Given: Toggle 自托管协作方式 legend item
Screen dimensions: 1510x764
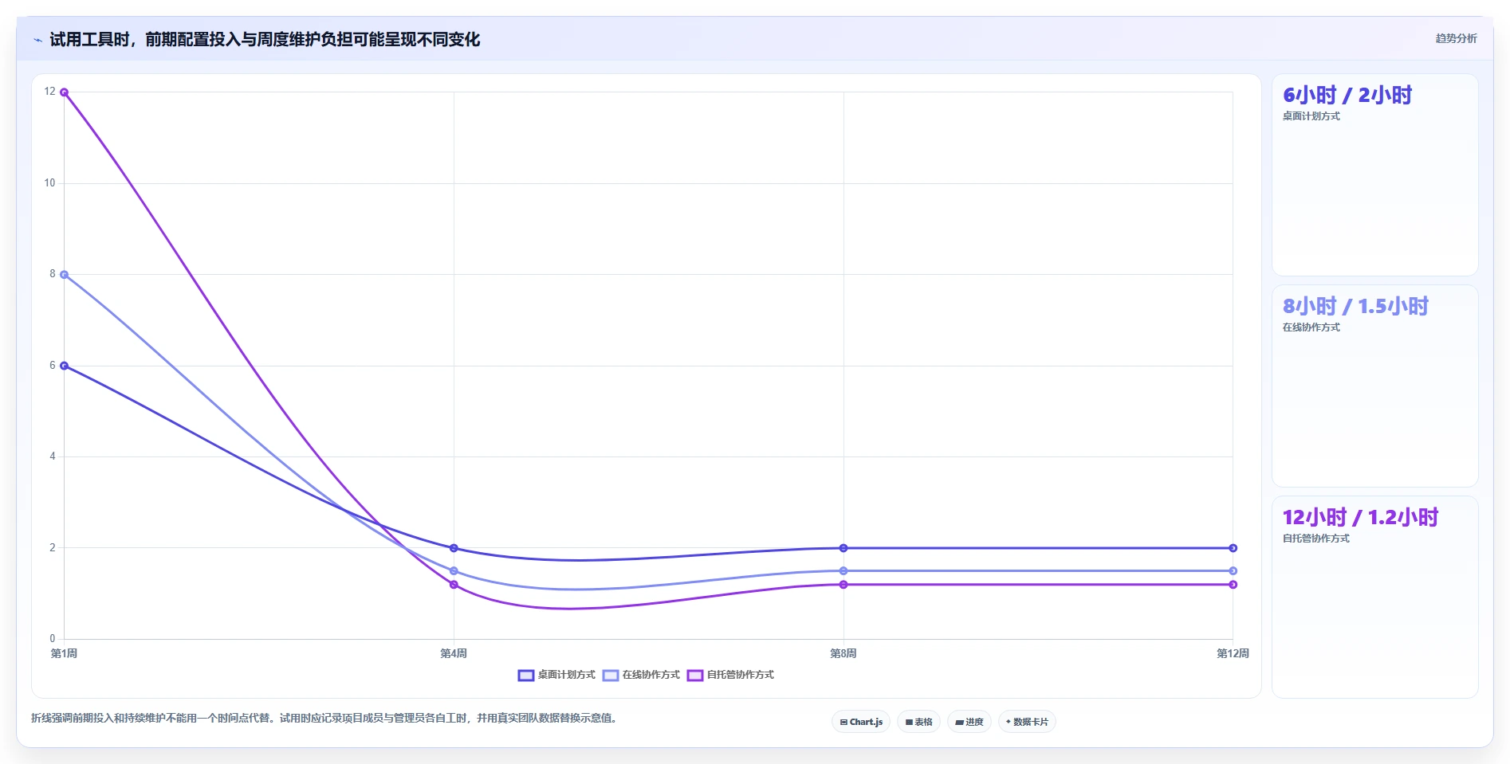Looking at the screenshot, I should [x=730, y=675].
